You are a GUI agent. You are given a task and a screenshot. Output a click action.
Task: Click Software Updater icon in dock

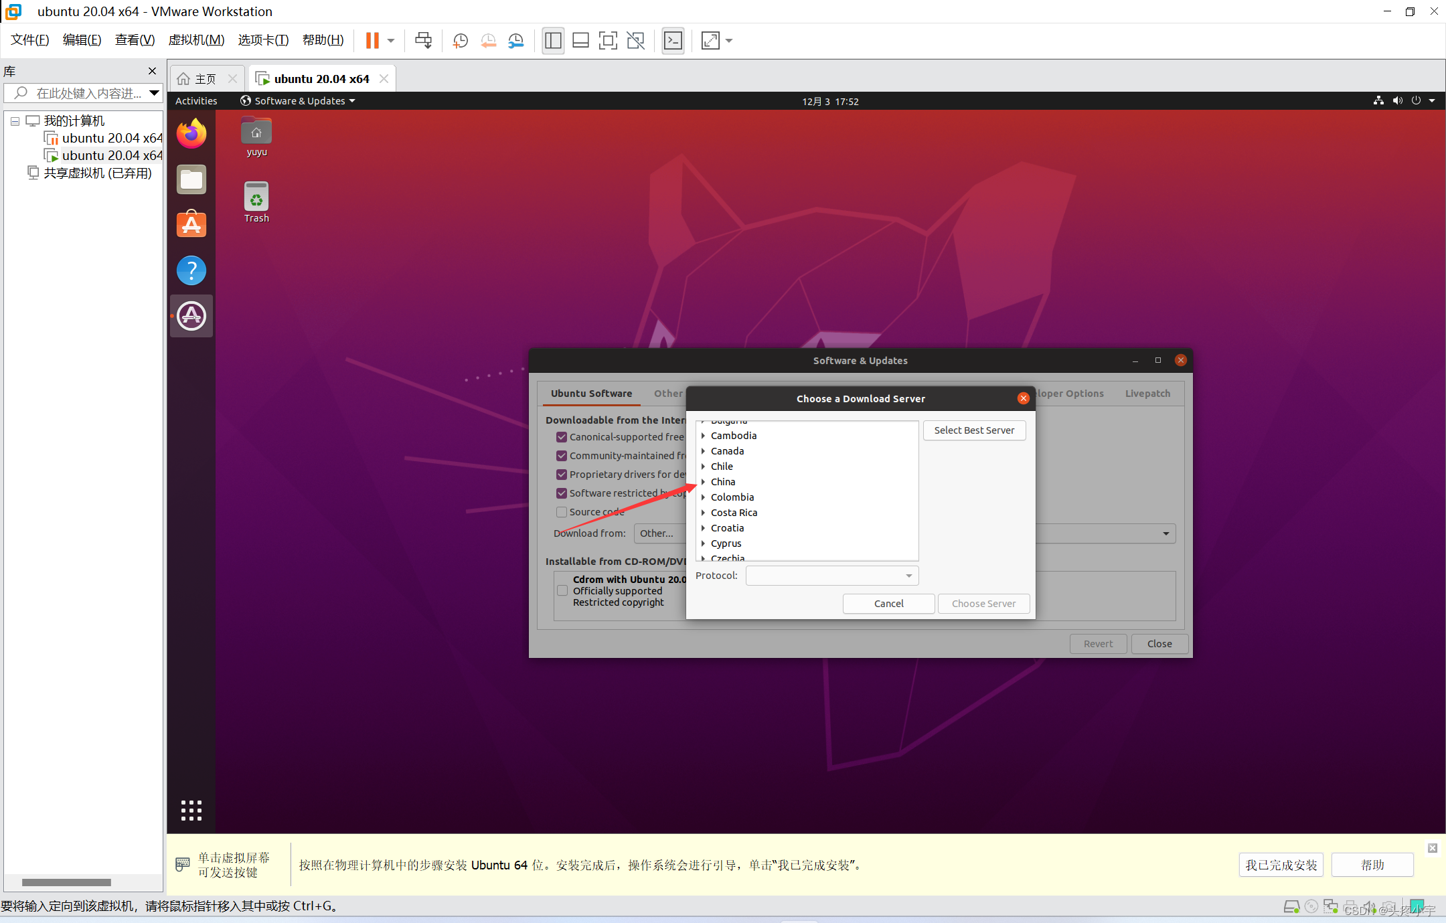[191, 316]
